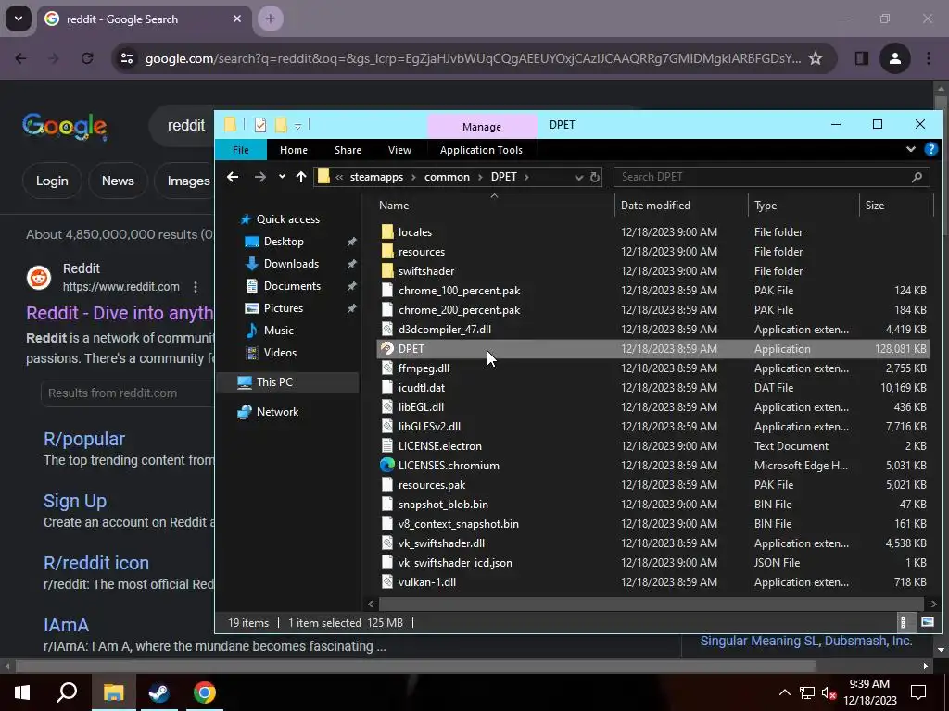This screenshot has height=711, width=949.
Task: Select This PC in navigation pane
Action: tap(274, 382)
